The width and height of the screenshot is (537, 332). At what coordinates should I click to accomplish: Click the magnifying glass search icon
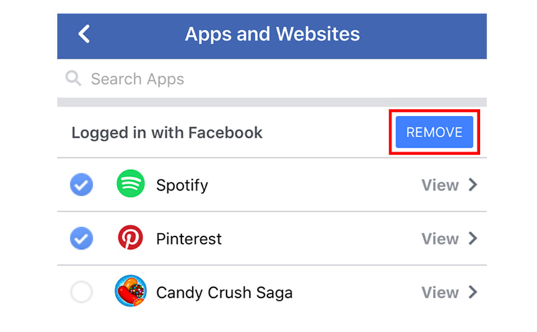[73, 79]
